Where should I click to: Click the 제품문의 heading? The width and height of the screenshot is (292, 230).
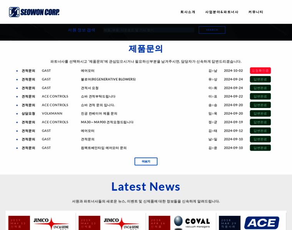coord(146,49)
